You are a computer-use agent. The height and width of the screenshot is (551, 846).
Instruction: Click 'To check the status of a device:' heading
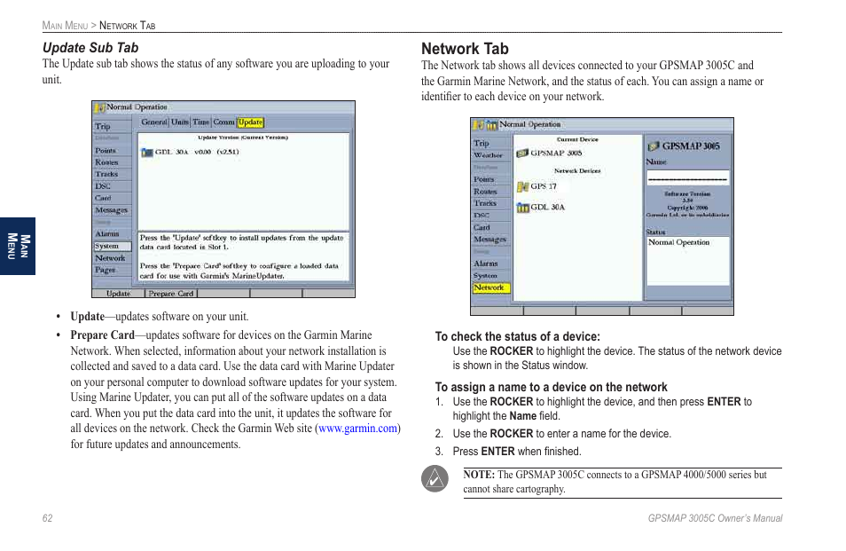coord(517,337)
